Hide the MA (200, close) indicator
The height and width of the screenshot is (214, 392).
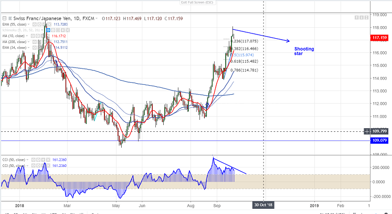[x=35, y=42]
